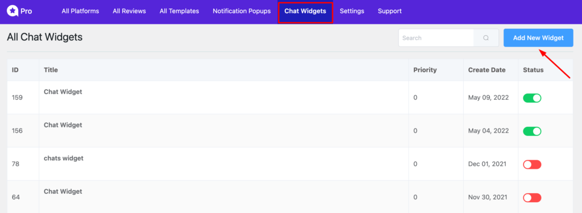Switch on status toggle for widget 64

[532, 198]
